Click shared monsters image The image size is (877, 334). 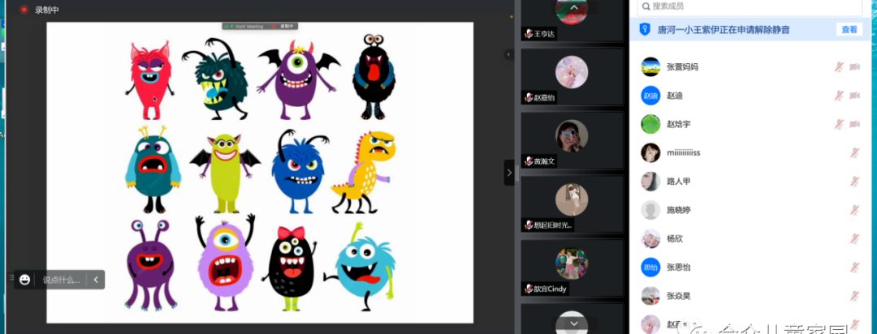(x=260, y=172)
